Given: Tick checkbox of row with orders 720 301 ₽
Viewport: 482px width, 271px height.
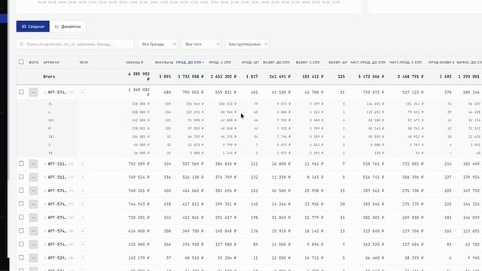Looking at the screenshot, I should (x=21, y=218).
